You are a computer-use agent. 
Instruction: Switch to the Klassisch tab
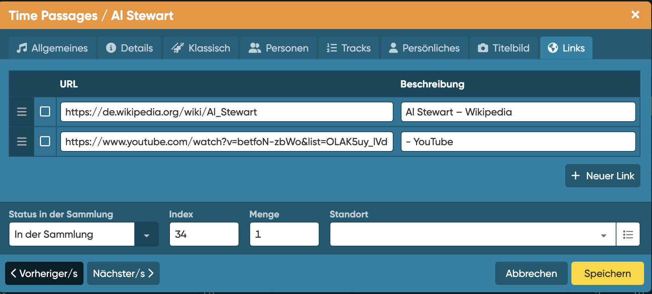tap(201, 48)
